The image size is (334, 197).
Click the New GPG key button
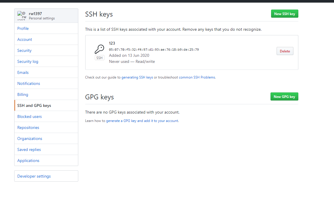[284, 97]
